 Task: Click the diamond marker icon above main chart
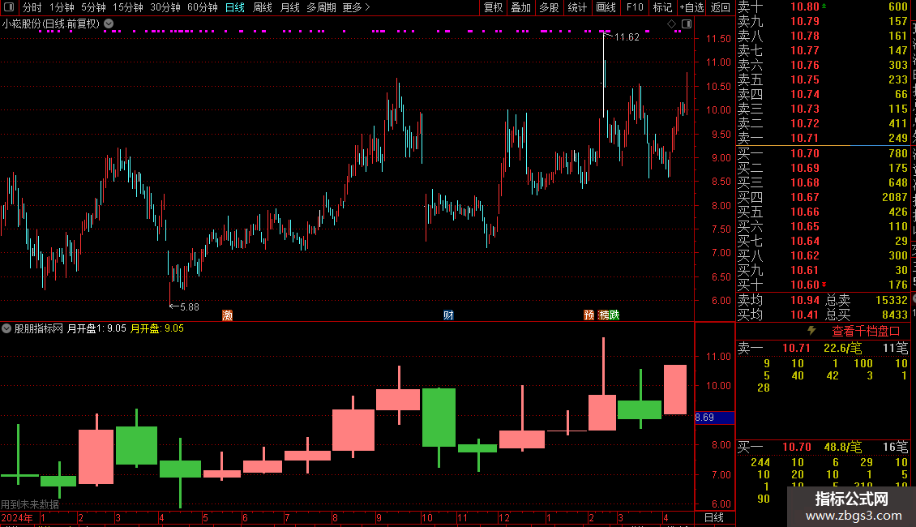pos(671,24)
